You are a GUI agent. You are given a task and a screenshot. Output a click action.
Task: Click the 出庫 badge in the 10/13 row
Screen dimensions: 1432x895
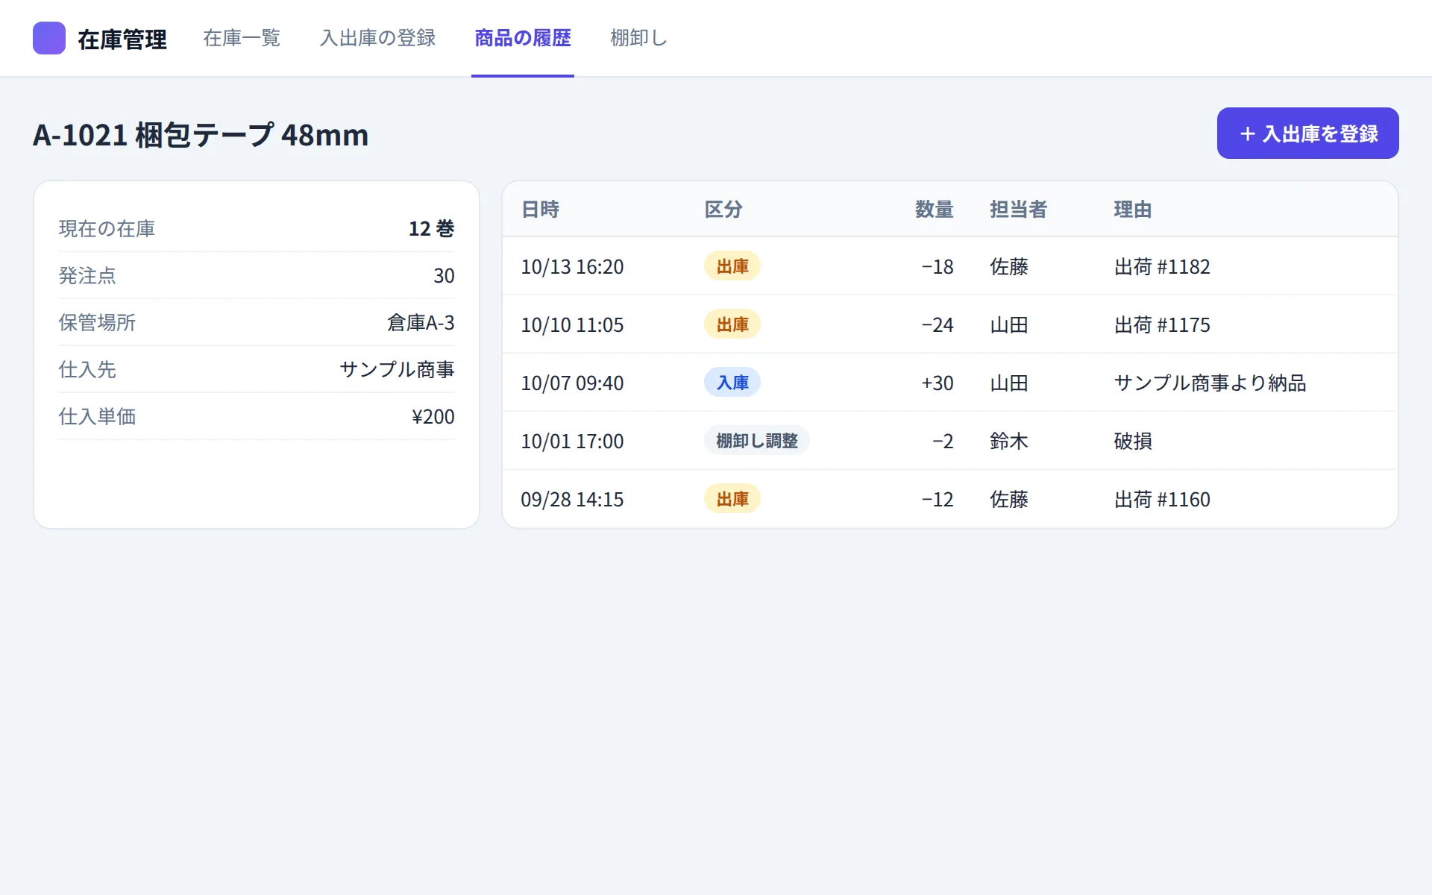click(x=732, y=266)
